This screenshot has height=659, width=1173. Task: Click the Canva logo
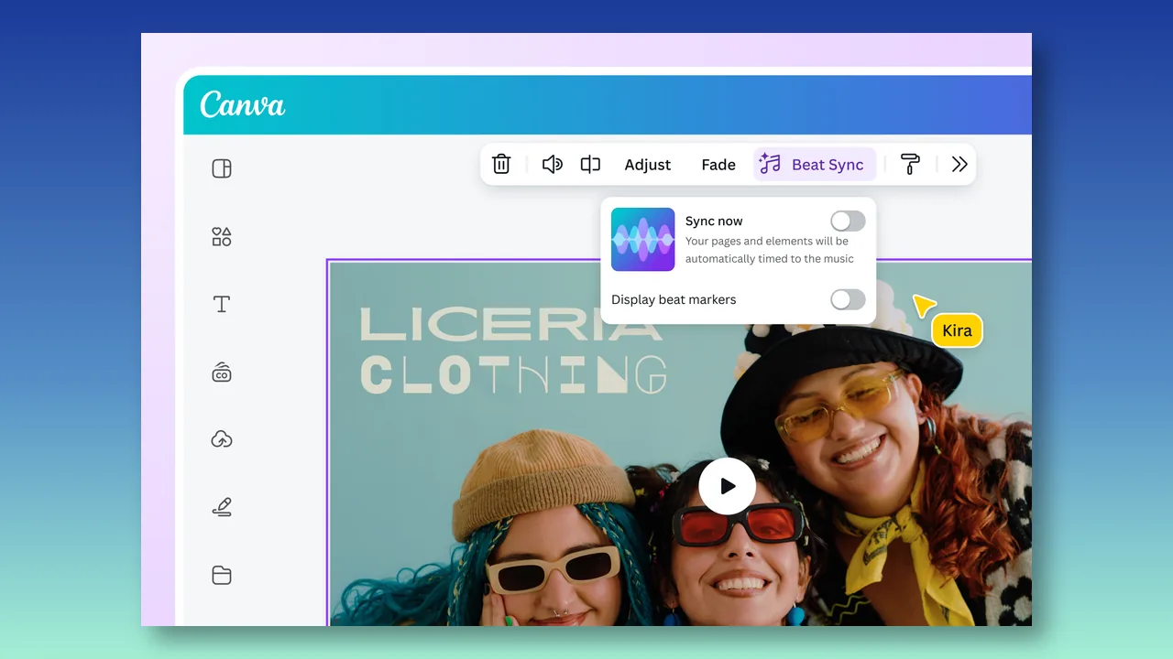pos(242,104)
